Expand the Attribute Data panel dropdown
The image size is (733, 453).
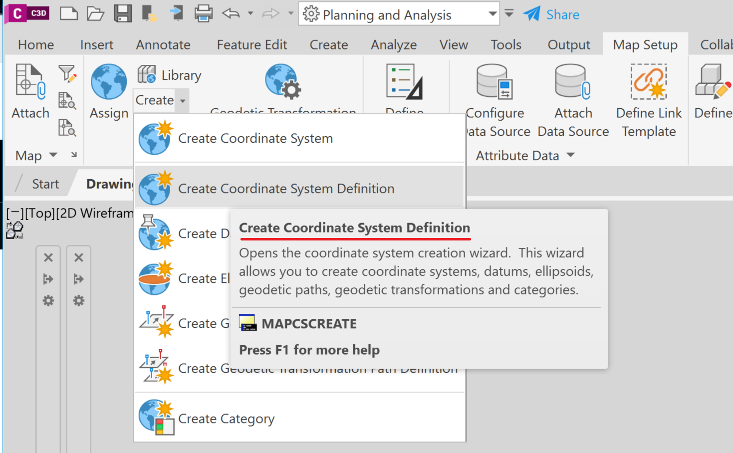(571, 155)
